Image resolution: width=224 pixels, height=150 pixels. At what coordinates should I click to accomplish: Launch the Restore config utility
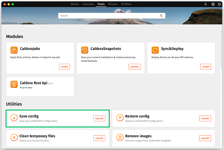[x=205, y=118]
